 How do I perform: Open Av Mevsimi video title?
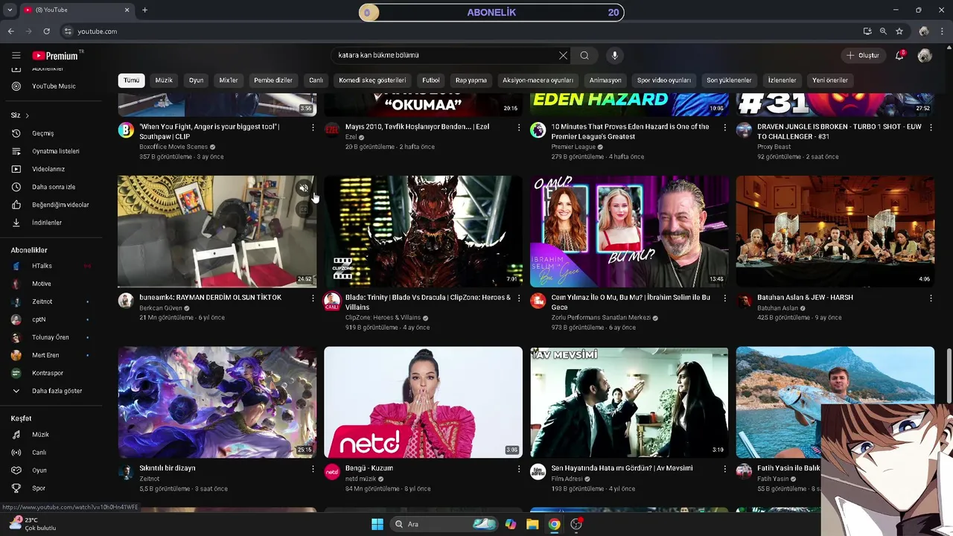click(x=622, y=468)
